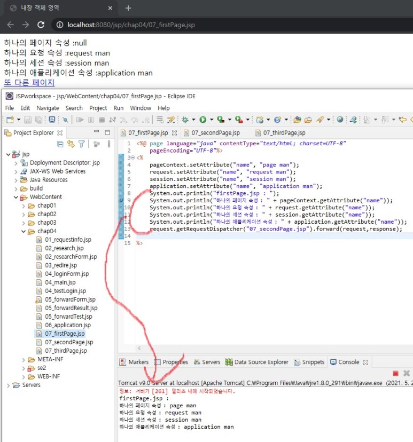Open the Edit menu
This screenshot has height=442, width=413.
[x=25, y=108]
